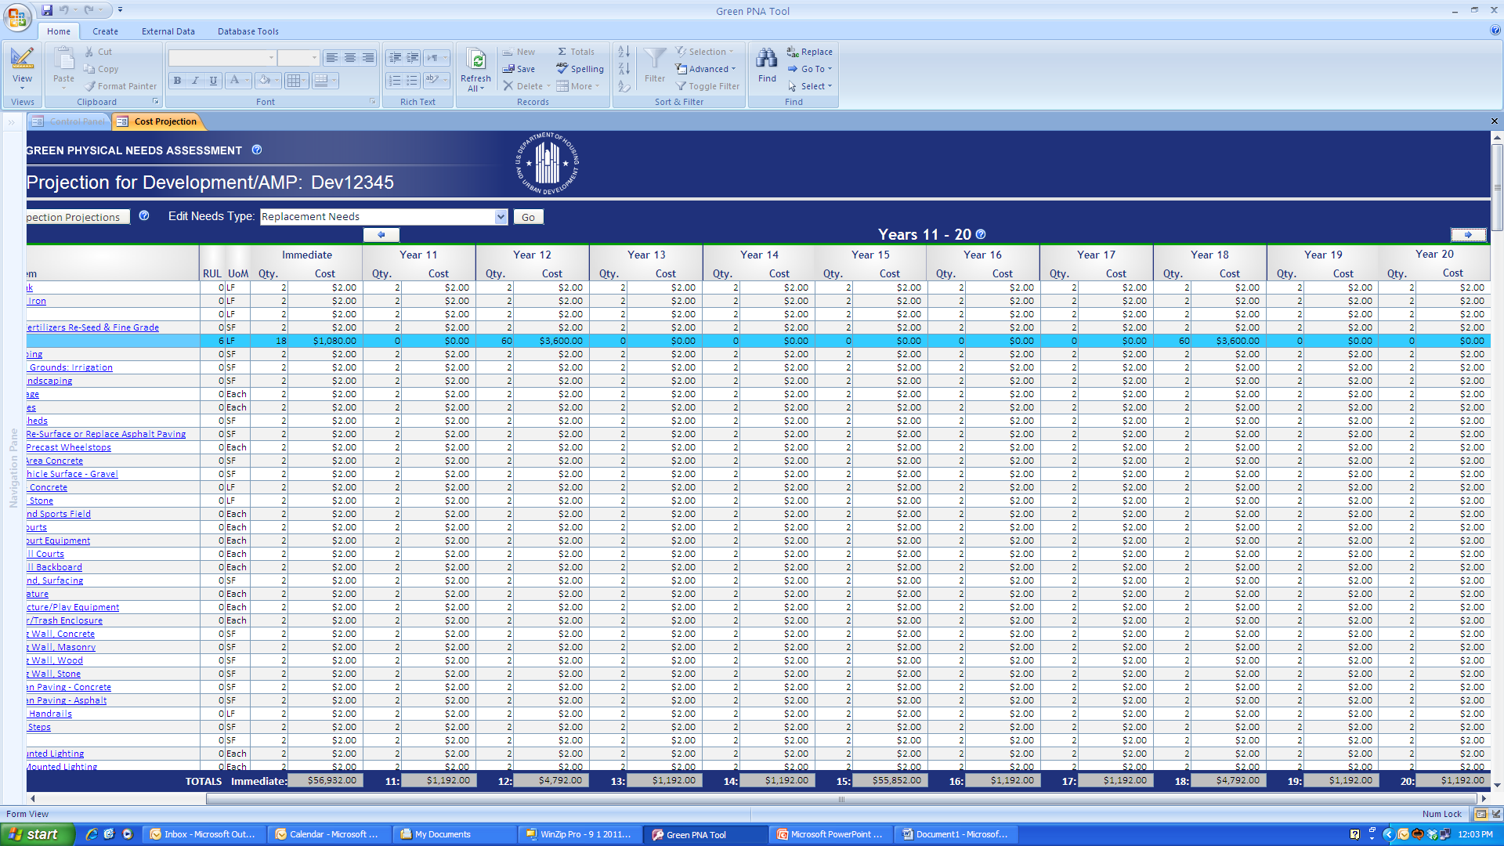Screen dimensions: 1504x846
Task: Advance to next years with right arrow
Action: [1467, 234]
